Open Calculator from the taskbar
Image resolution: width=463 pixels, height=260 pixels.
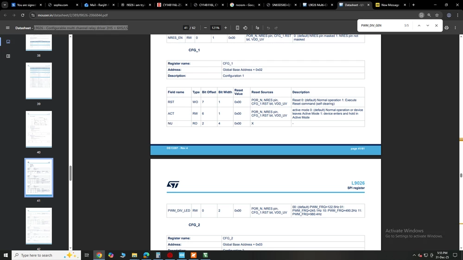(158, 255)
